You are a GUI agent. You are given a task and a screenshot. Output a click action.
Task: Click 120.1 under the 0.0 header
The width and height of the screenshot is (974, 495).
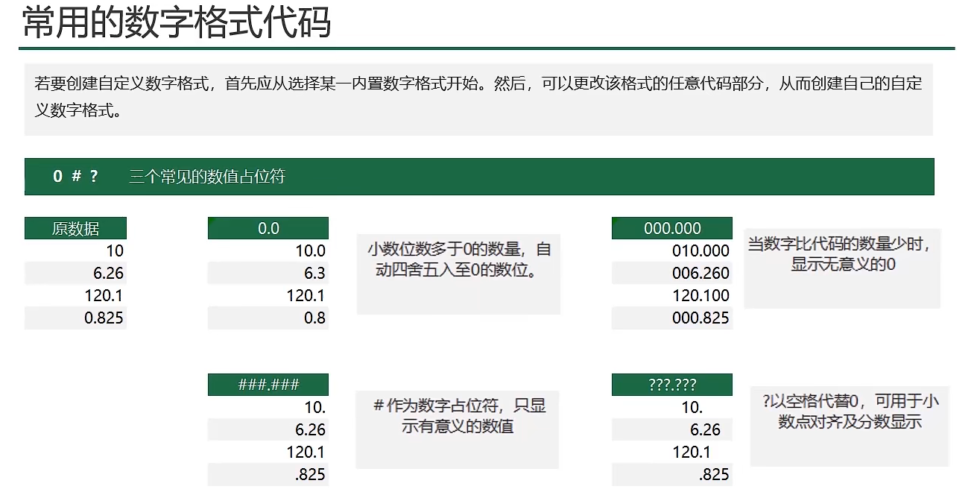click(x=268, y=296)
